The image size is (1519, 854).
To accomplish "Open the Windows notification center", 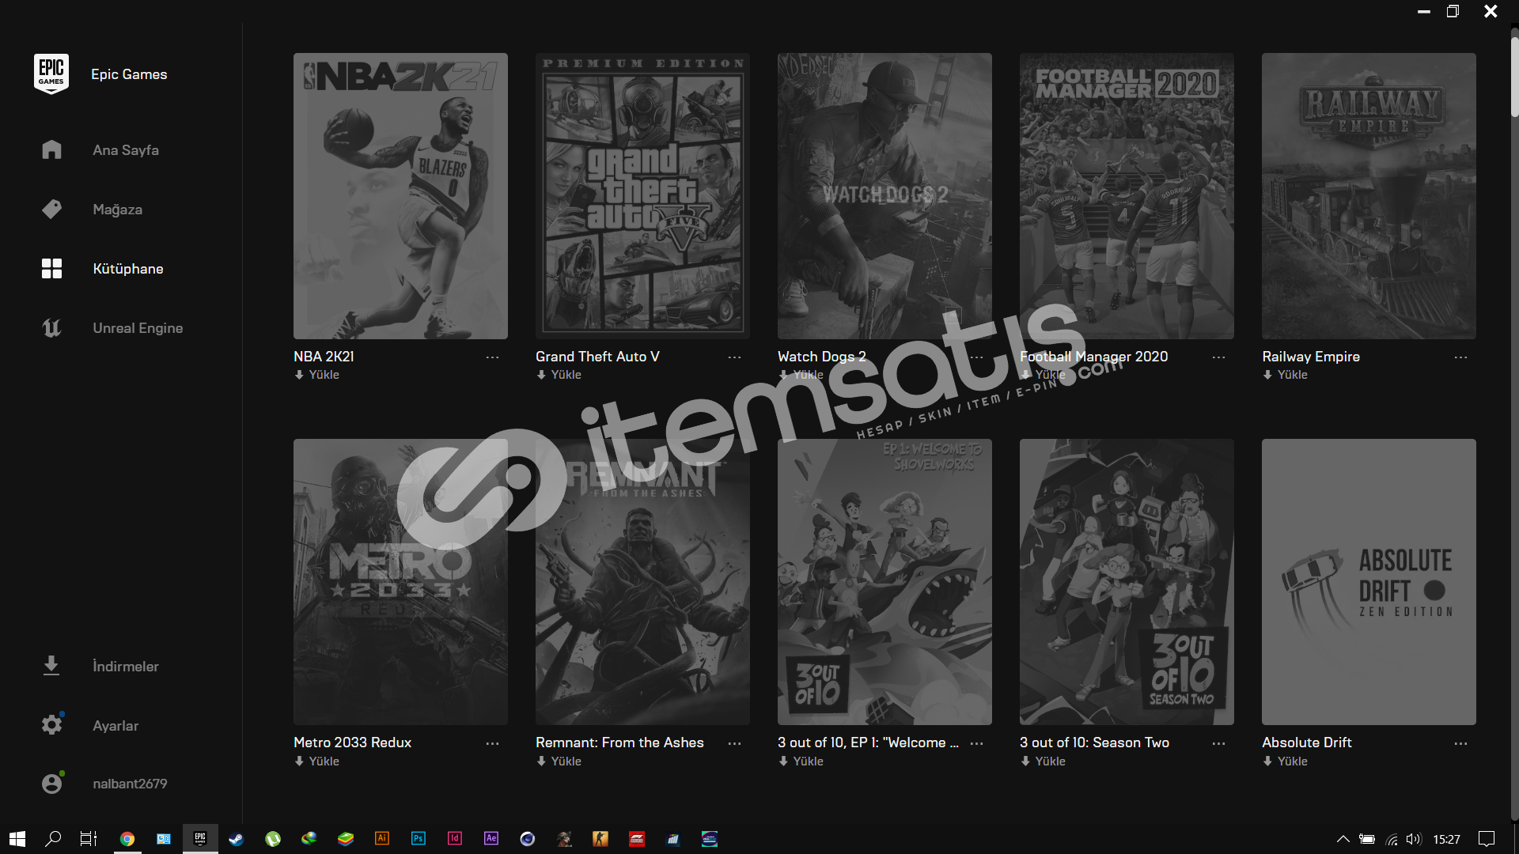I will tap(1487, 839).
